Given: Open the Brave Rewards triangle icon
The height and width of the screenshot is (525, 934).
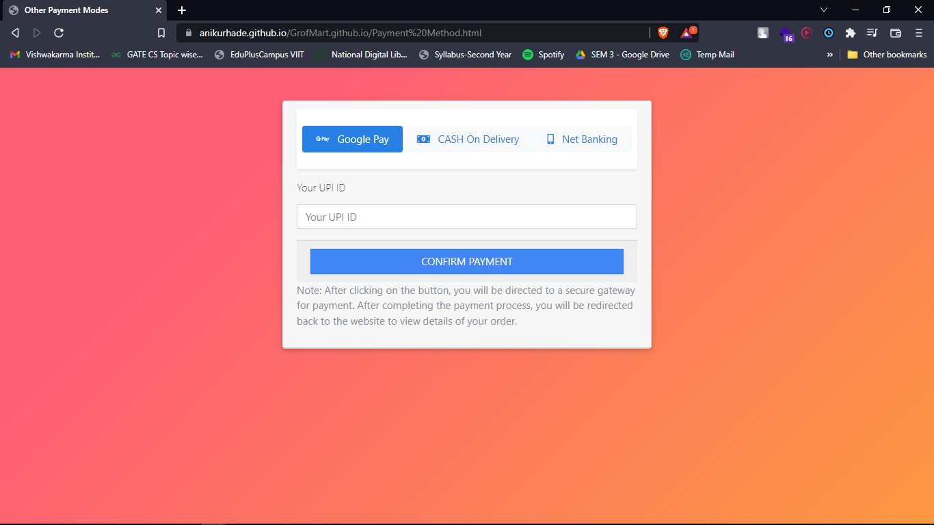Looking at the screenshot, I should 687,32.
